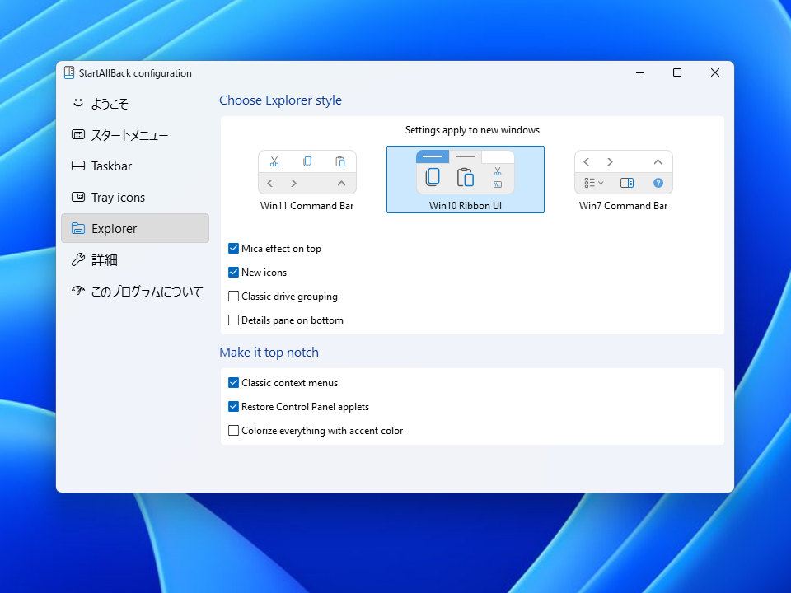Screen dimensions: 791x593
Task: Choose the Win10 Ribbon UI style thumbnail
Action: [465, 172]
